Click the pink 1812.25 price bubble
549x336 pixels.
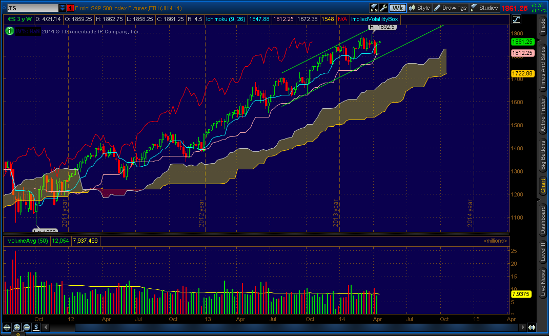click(x=522, y=53)
